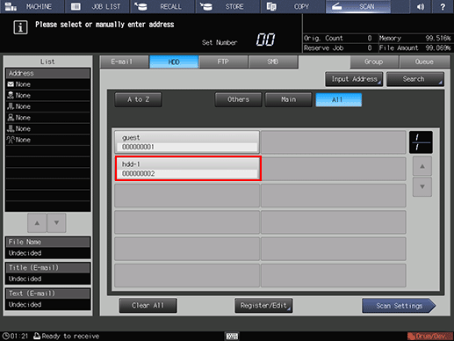This screenshot has width=454, height=341.
Task: Open the on-screen keyboard icon
Action: (232, 336)
